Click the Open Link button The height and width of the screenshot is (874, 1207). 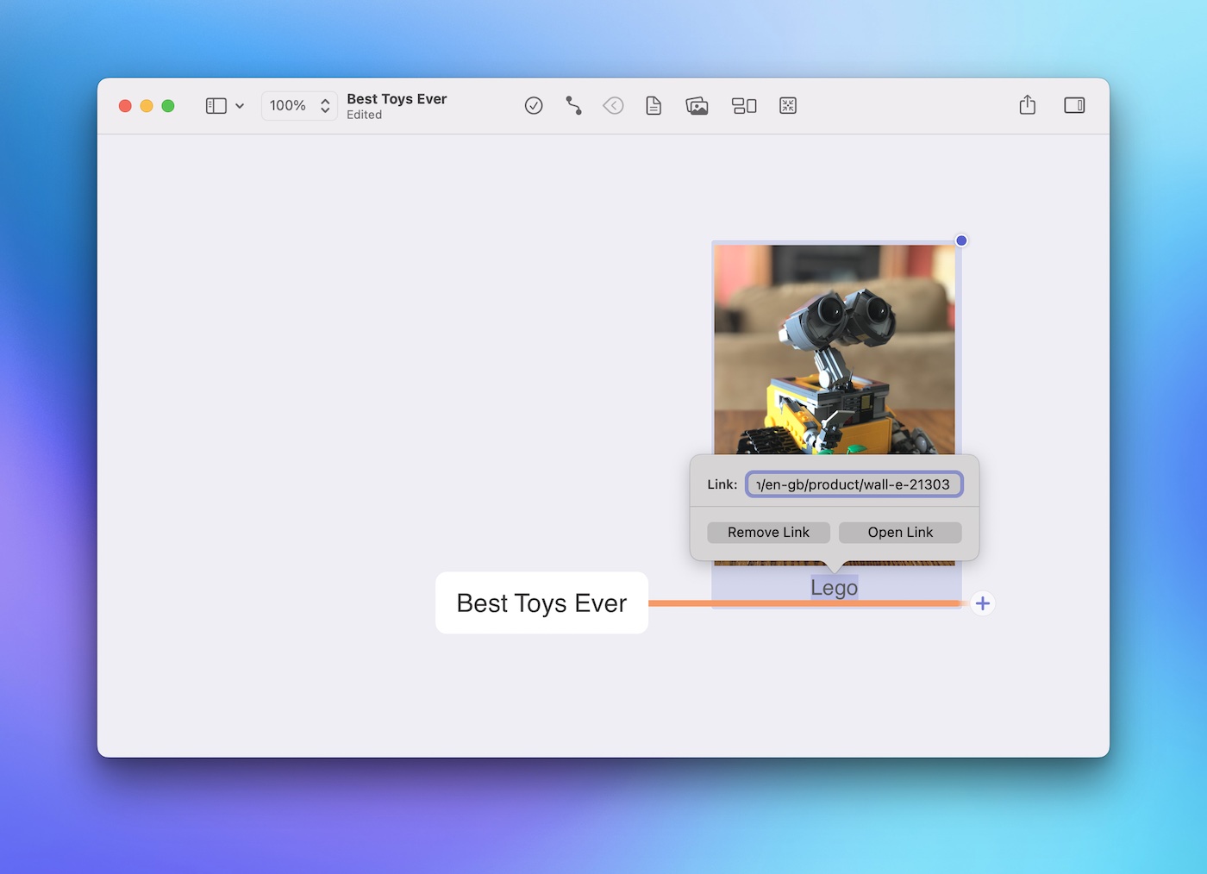click(x=900, y=533)
